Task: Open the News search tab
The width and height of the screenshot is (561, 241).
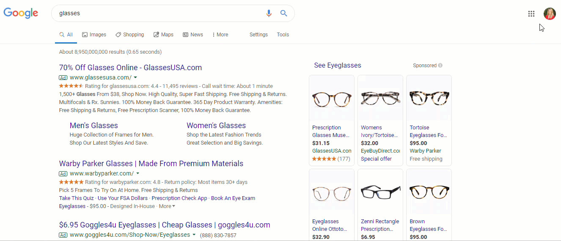Action: point(192,35)
